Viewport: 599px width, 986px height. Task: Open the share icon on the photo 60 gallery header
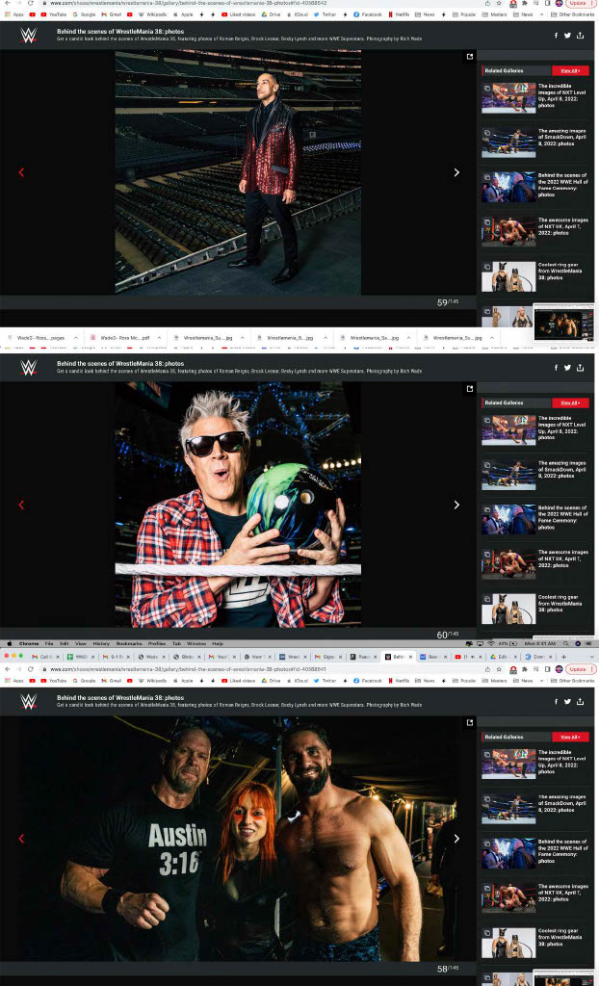pyautogui.click(x=580, y=367)
